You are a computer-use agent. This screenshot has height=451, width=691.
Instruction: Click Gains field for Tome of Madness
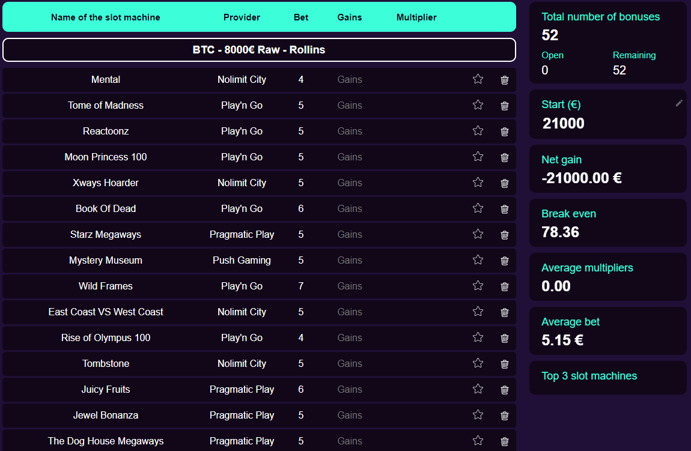tap(350, 106)
